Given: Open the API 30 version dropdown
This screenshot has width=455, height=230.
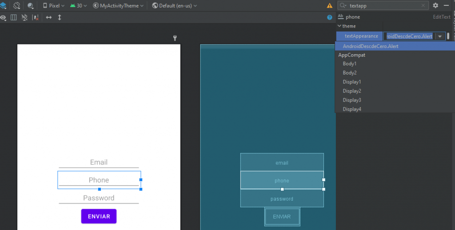Looking at the screenshot, I should 78,5.
